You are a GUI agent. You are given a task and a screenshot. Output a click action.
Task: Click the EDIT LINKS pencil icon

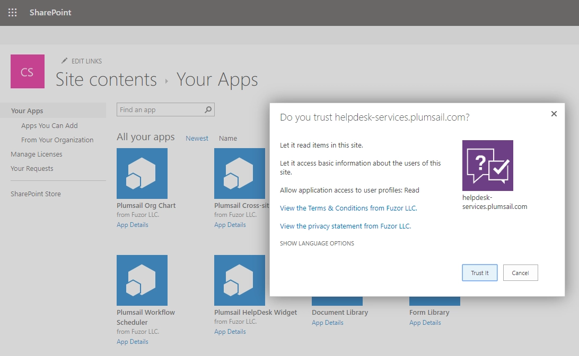pyautogui.click(x=65, y=60)
